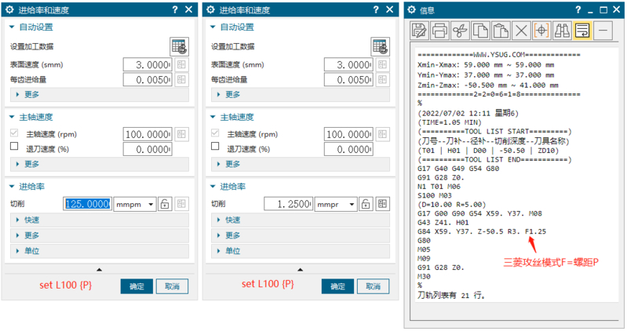Click calculator icon beside 切削 mmpr field

click(x=383, y=204)
